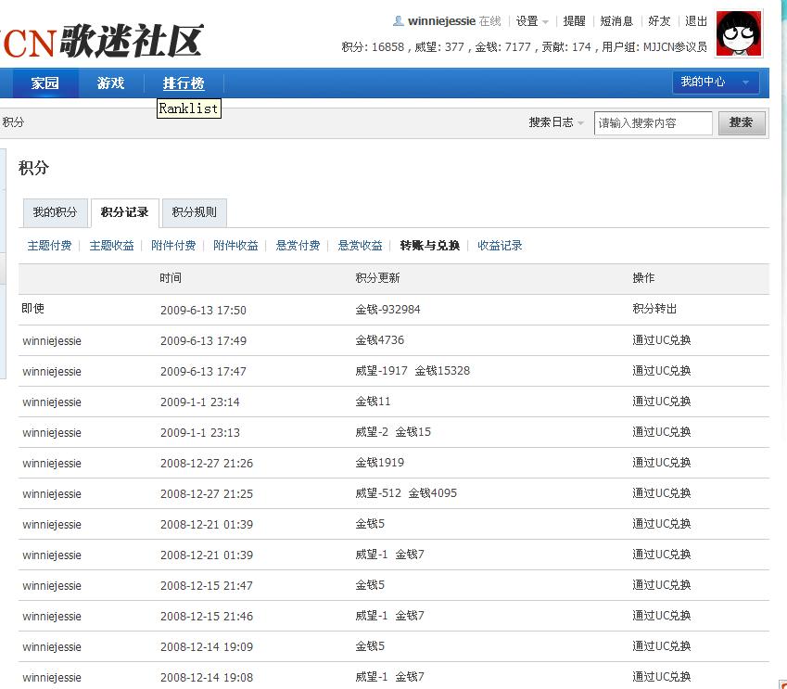The width and height of the screenshot is (787, 689).
Task: Switch to the 积分规则 tab
Action: point(194,212)
